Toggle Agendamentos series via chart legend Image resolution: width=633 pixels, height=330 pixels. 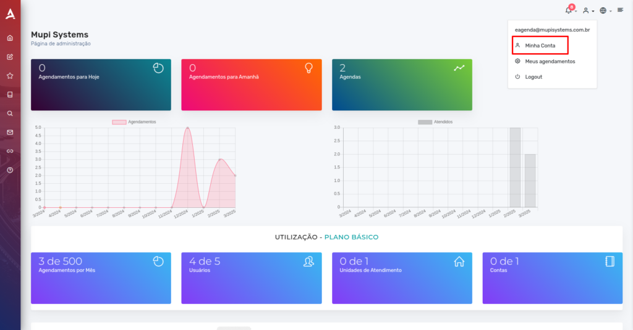(134, 122)
